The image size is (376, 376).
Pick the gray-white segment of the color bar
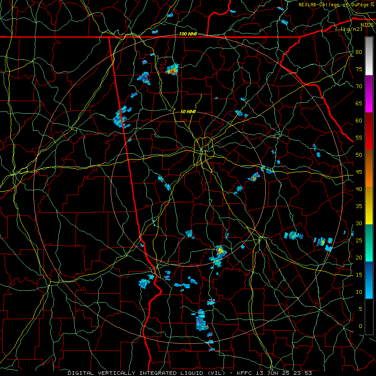coord(369,56)
